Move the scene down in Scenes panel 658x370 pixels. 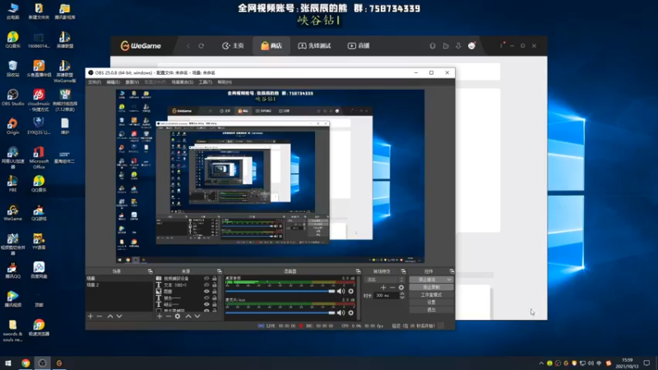(119, 317)
